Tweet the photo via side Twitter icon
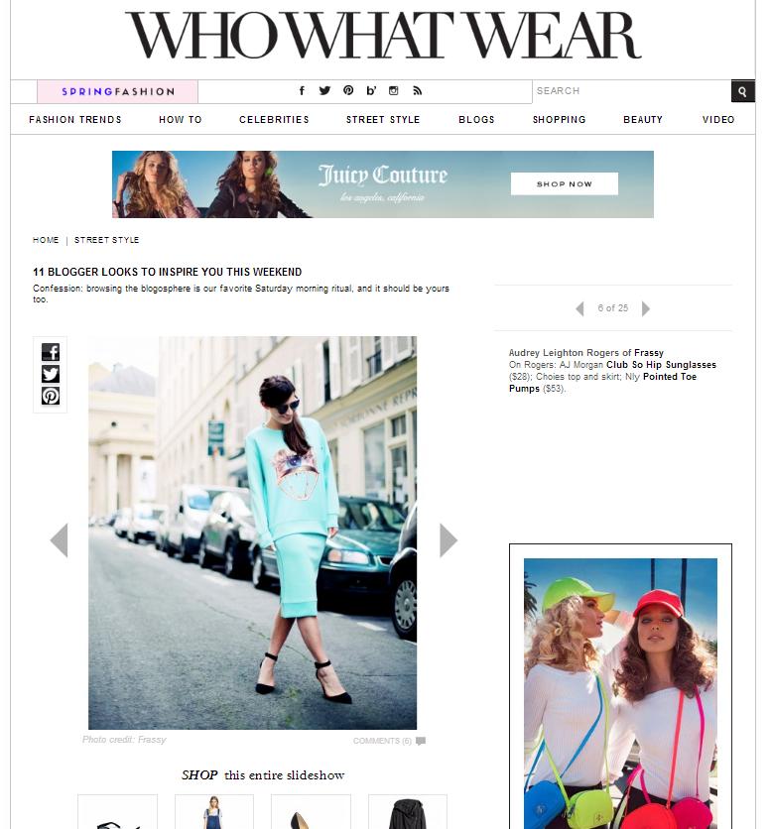The width and height of the screenshot is (771, 829). coord(51,374)
